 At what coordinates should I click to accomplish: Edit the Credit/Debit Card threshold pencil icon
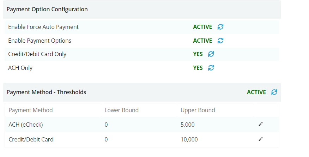[261, 139]
